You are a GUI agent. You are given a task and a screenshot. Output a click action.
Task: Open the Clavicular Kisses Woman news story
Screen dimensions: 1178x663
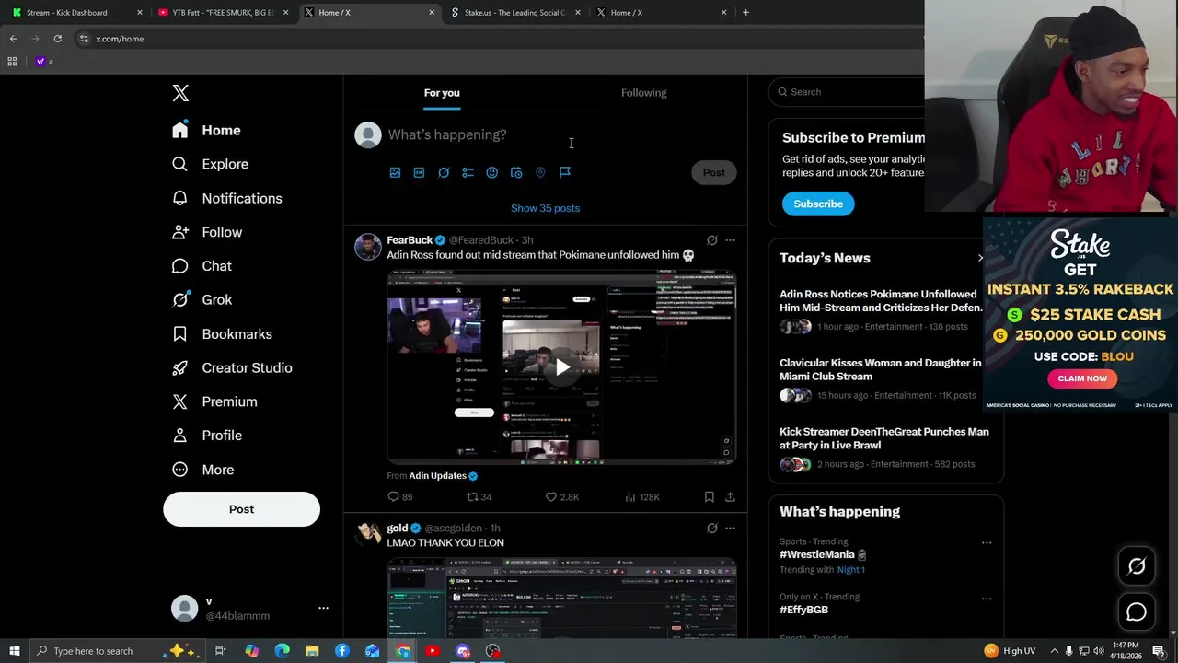(x=881, y=369)
